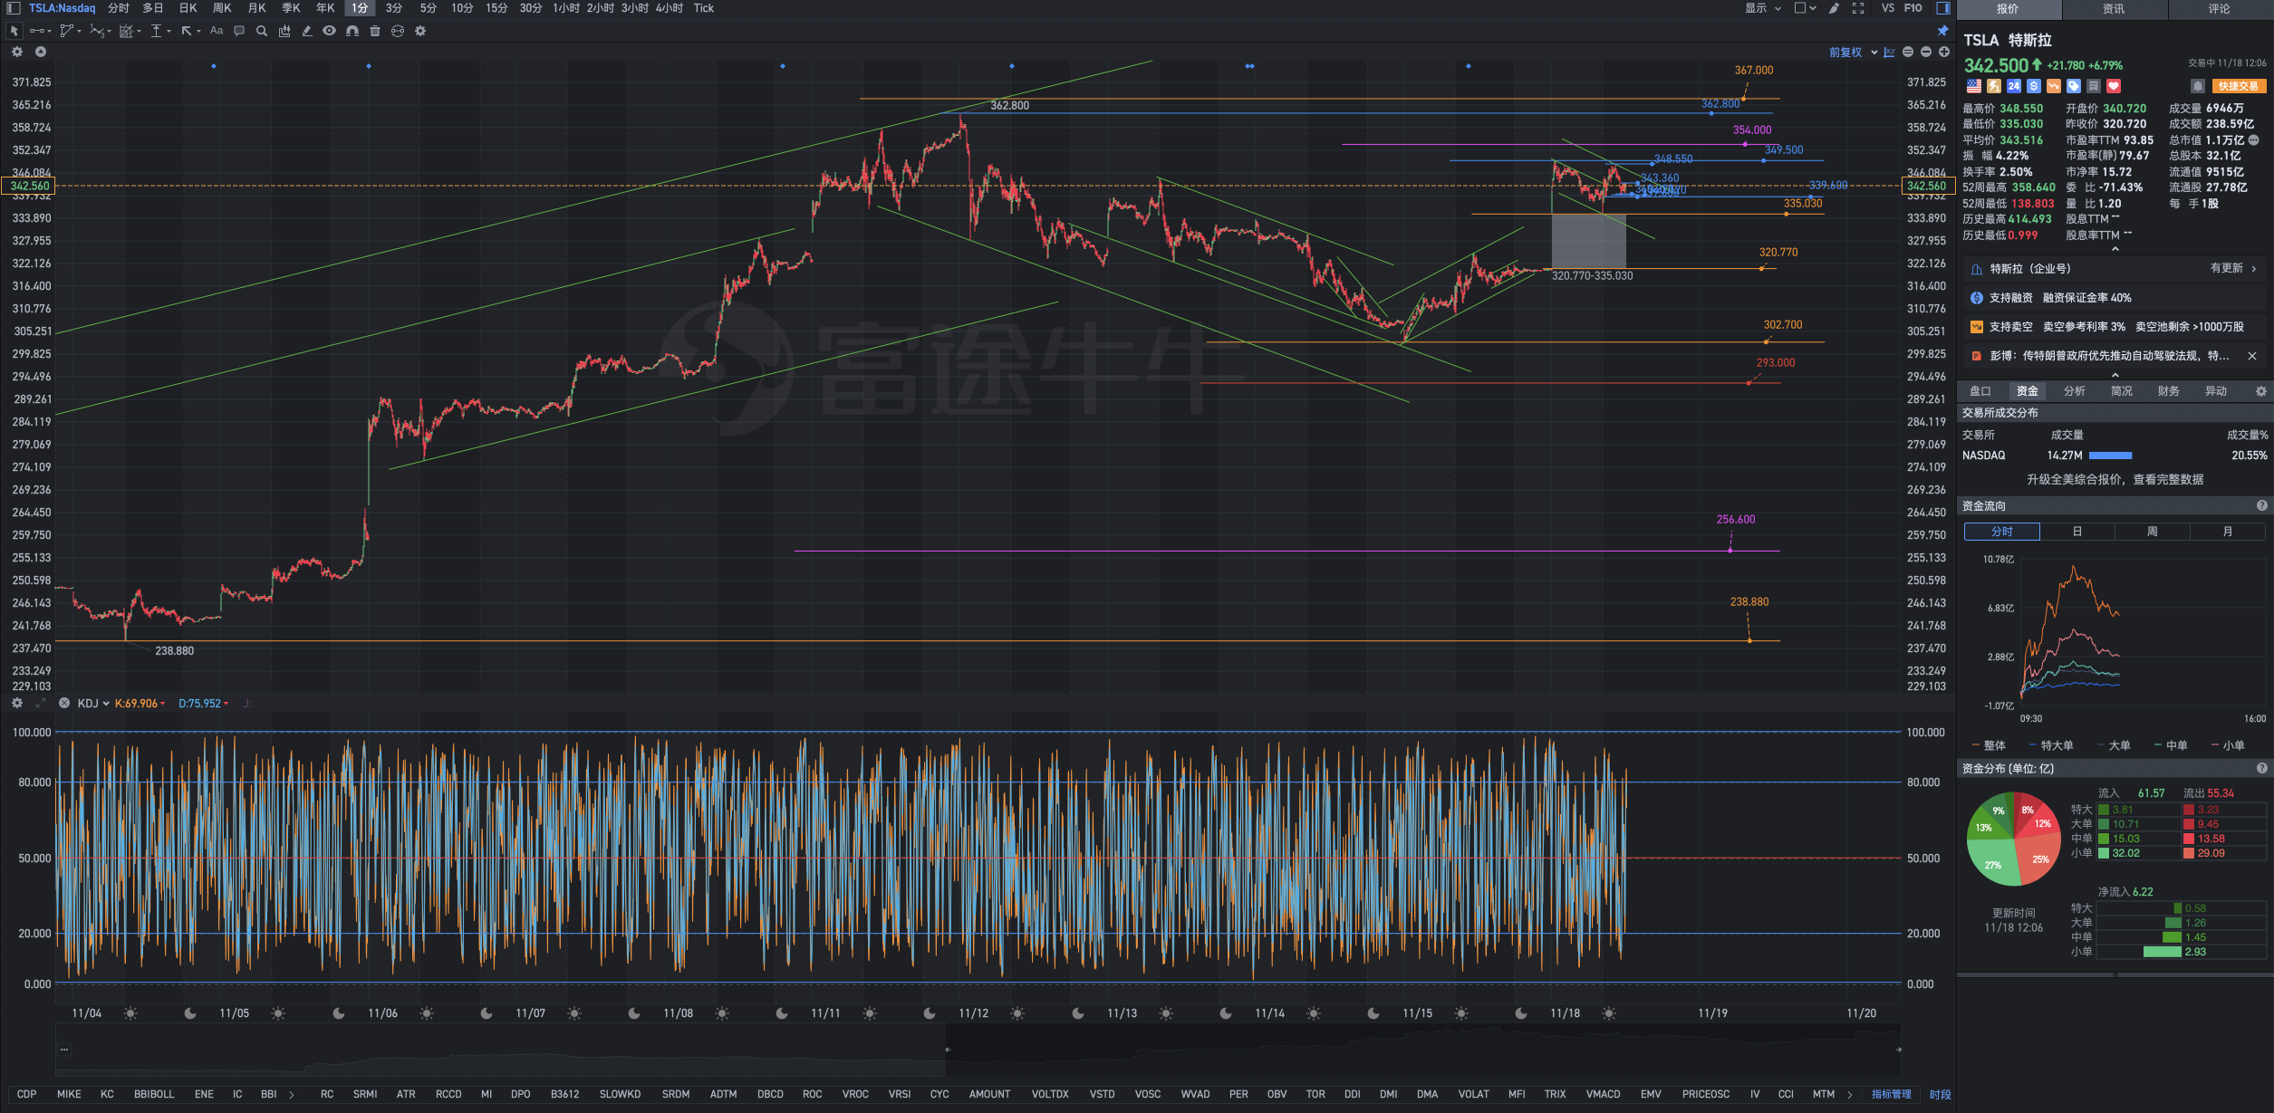The height and width of the screenshot is (1113, 2274).
Task: Click the candlestick measure tool icon
Action: coord(284,31)
